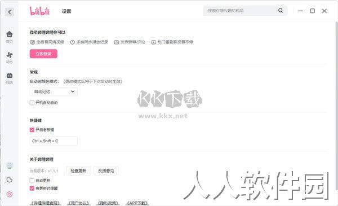Click the 免费看高清视频 icon
Image resolution: width=338 pixels, height=206 pixels.
(x=32, y=42)
